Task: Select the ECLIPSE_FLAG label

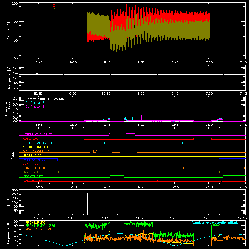Action: [34, 160]
